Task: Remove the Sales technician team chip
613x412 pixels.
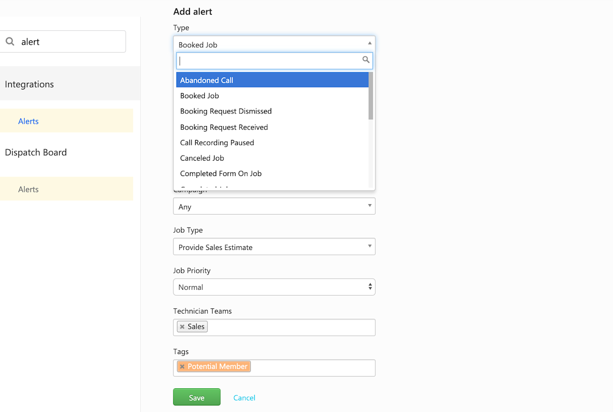Action: coord(182,327)
